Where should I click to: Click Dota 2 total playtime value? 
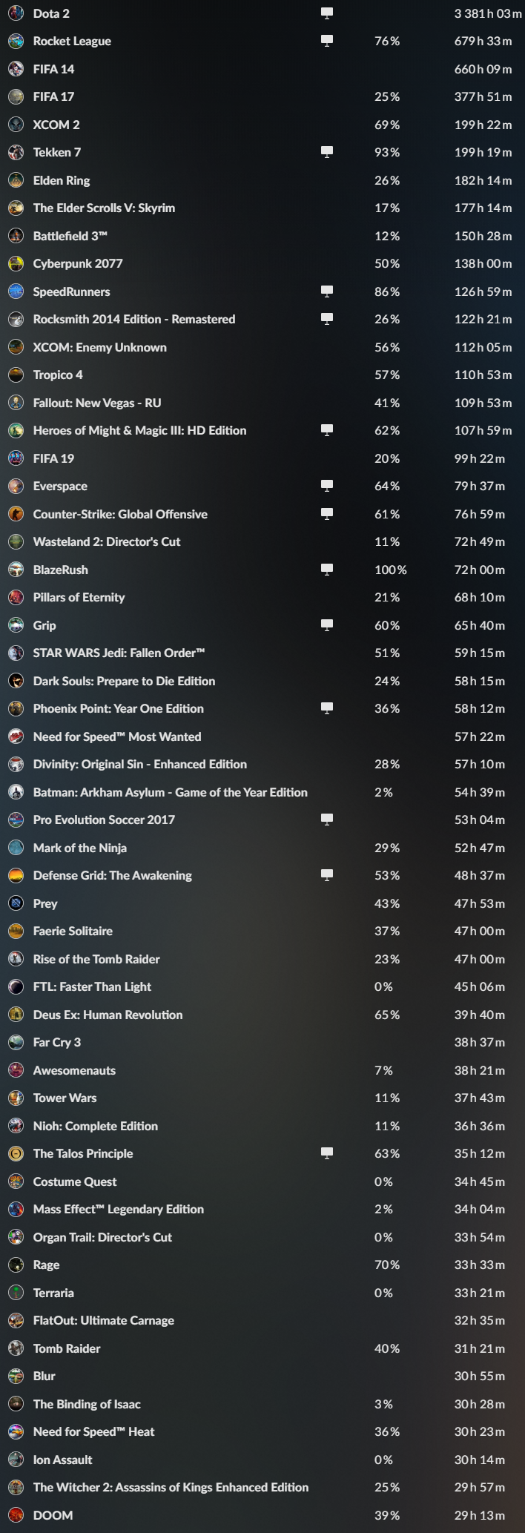[488, 13]
